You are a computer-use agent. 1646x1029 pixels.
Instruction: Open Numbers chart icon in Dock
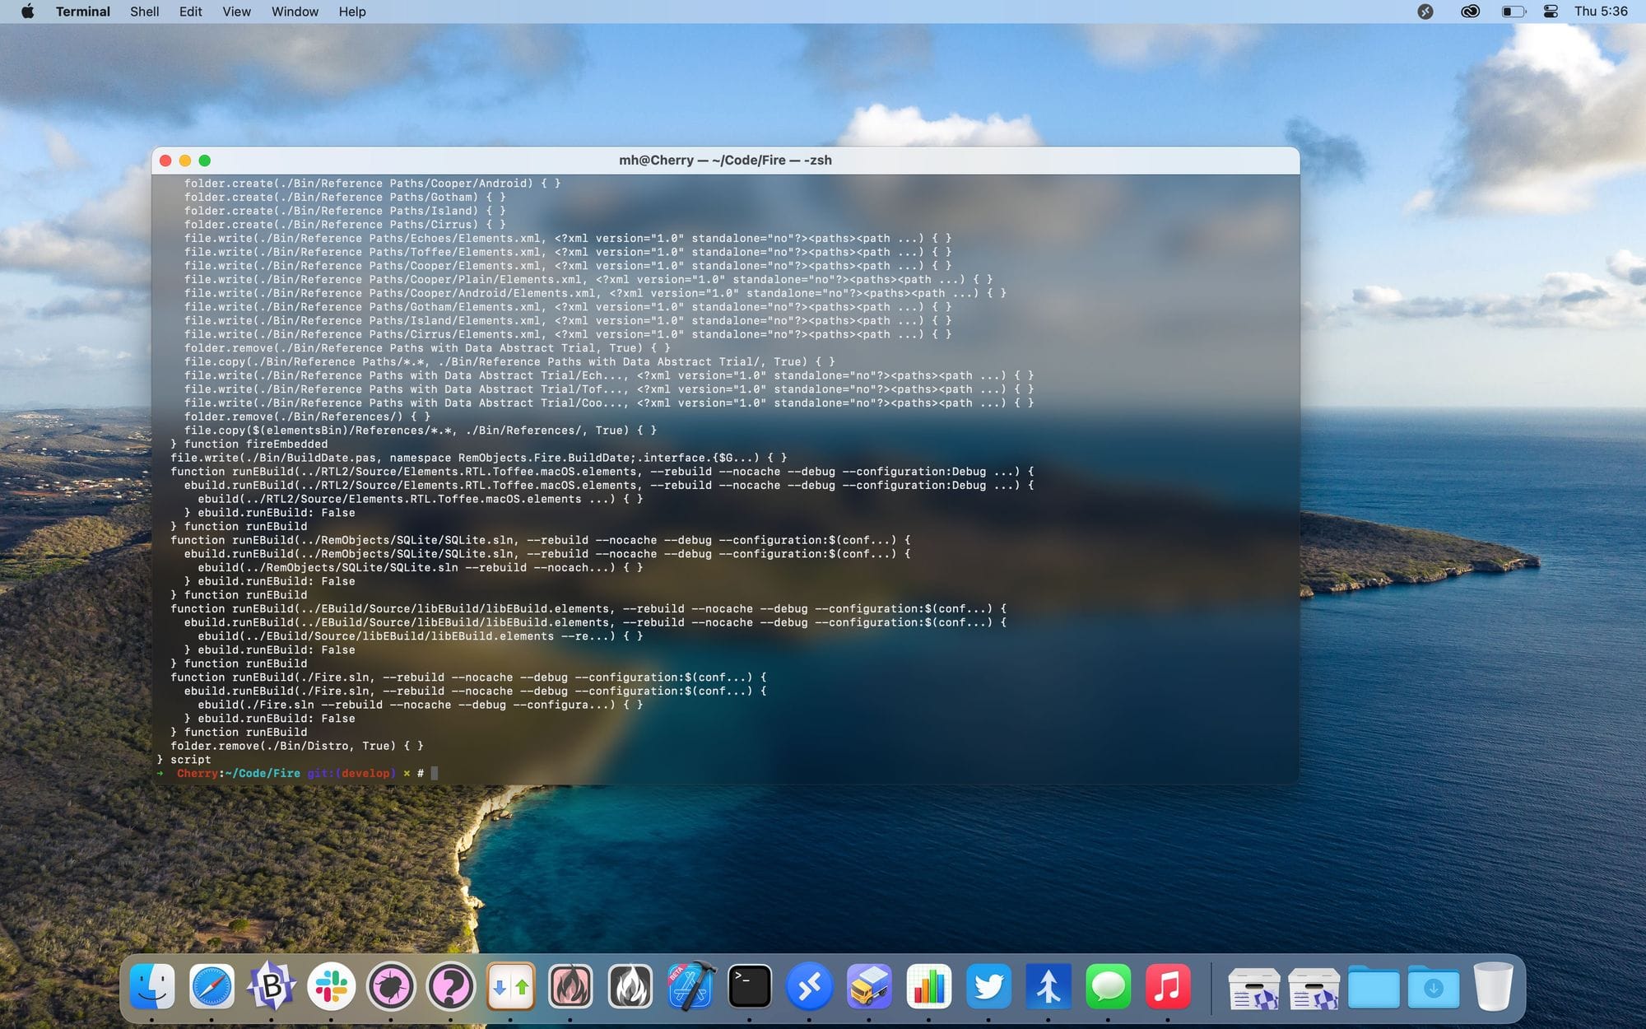(928, 986)
